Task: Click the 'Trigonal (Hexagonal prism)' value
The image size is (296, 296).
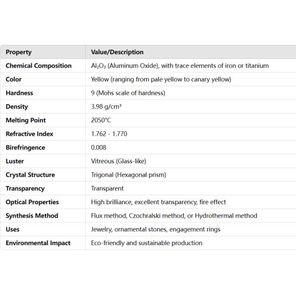Action: (128, 175)
